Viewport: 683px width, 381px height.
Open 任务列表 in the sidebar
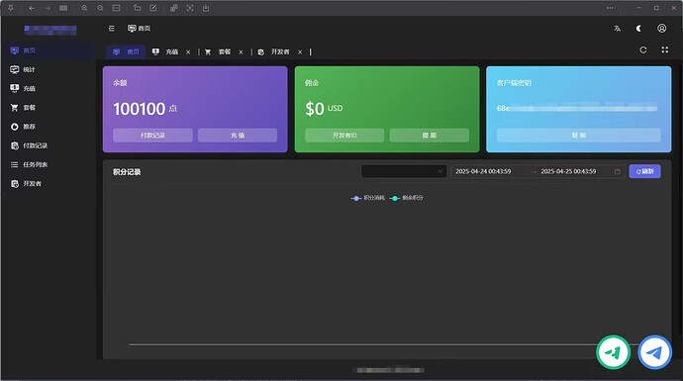tap(49, 164)
